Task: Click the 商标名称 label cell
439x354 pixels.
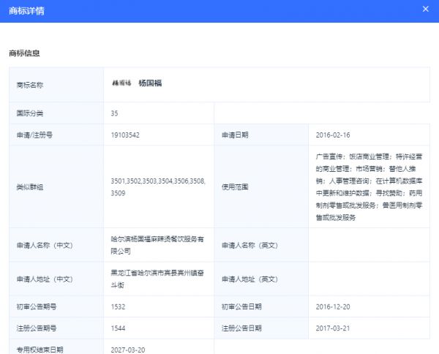Action: coord(56,85)
